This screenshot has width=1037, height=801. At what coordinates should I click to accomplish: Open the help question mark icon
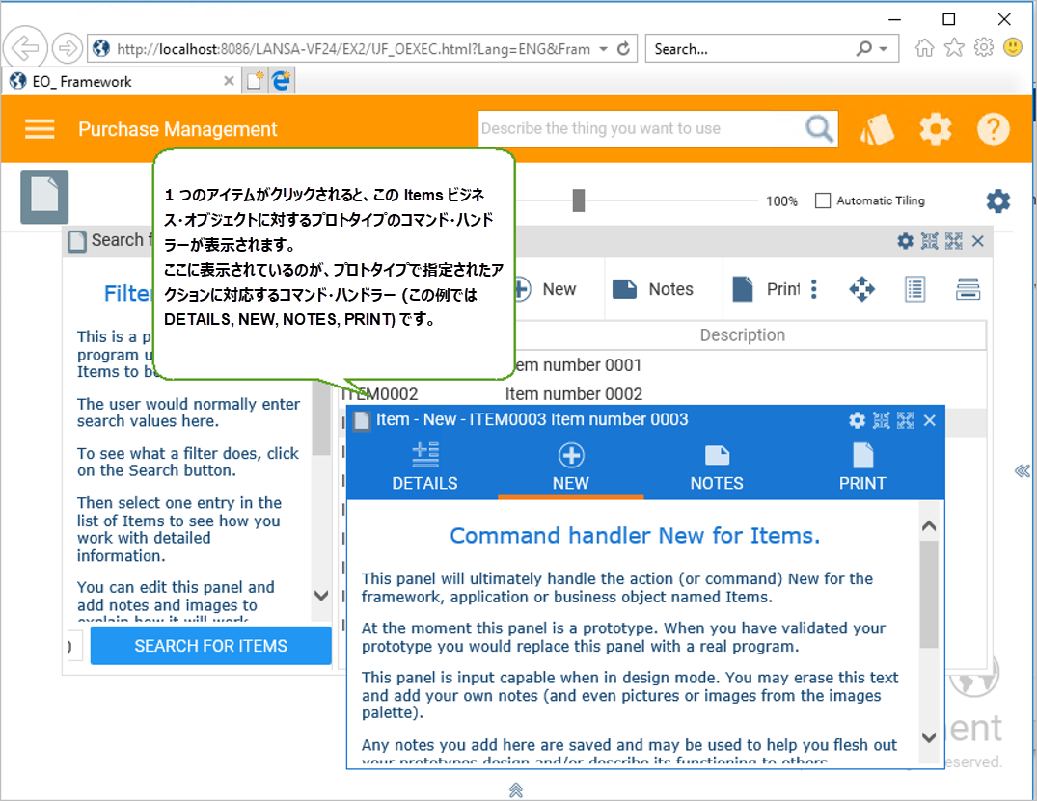[x=994, y=129]
